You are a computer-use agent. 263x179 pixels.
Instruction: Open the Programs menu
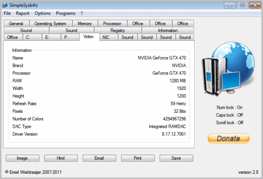tap(66, 14)
